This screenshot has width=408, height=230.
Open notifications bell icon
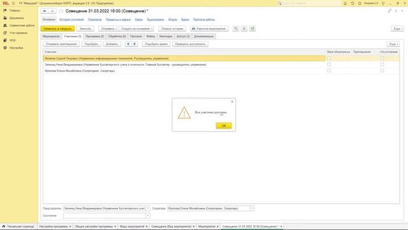click(x=345, y=3)
